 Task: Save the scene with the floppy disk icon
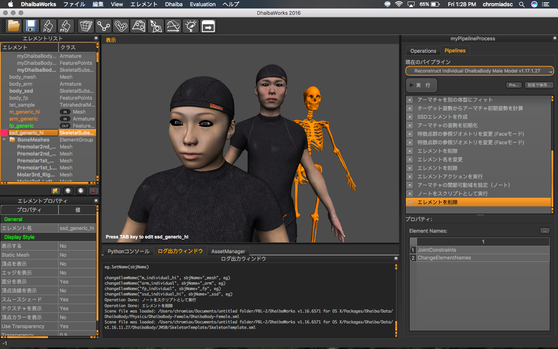pos(31,26)
